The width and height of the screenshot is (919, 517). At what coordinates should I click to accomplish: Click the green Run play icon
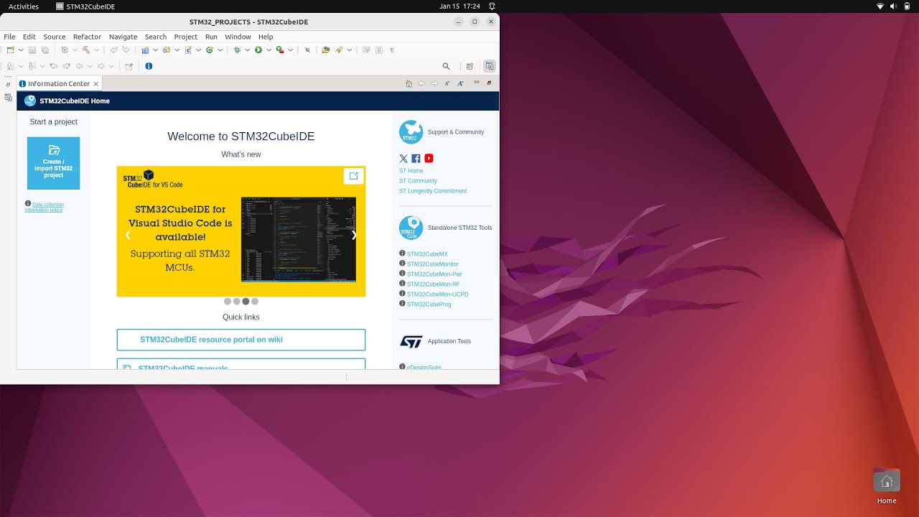click(x=258, y=50)
